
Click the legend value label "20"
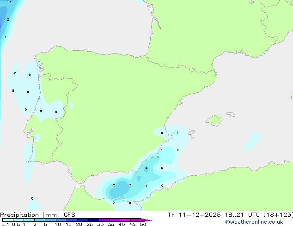pos(79,224)
